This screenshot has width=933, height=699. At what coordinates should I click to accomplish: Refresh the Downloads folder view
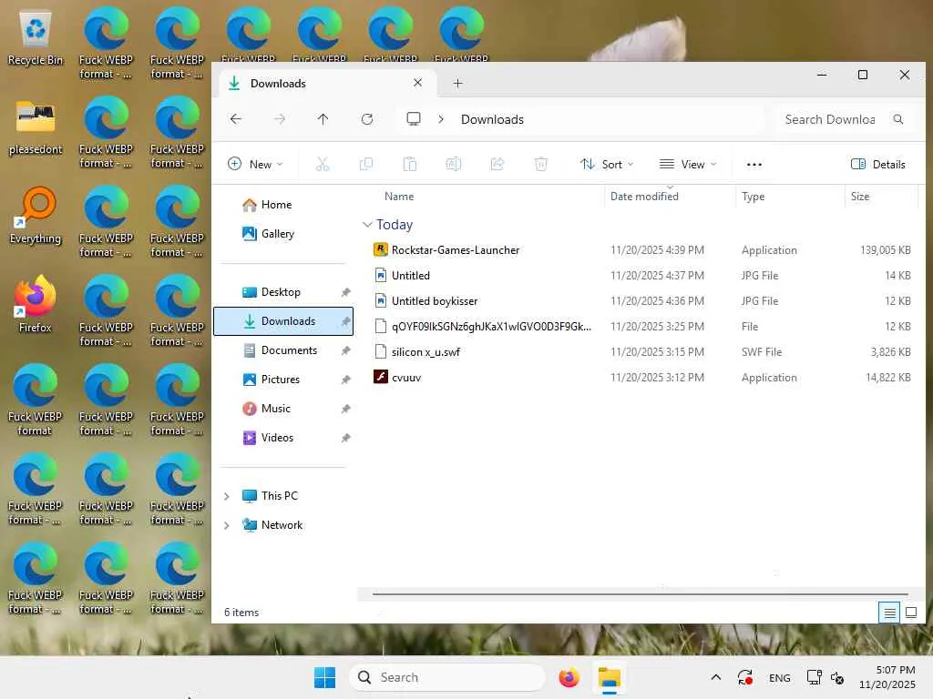pos(367,119)
